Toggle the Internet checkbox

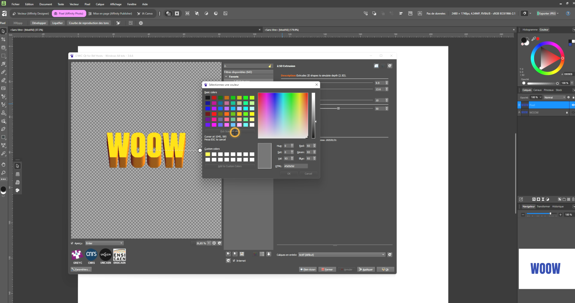(234, 261)
